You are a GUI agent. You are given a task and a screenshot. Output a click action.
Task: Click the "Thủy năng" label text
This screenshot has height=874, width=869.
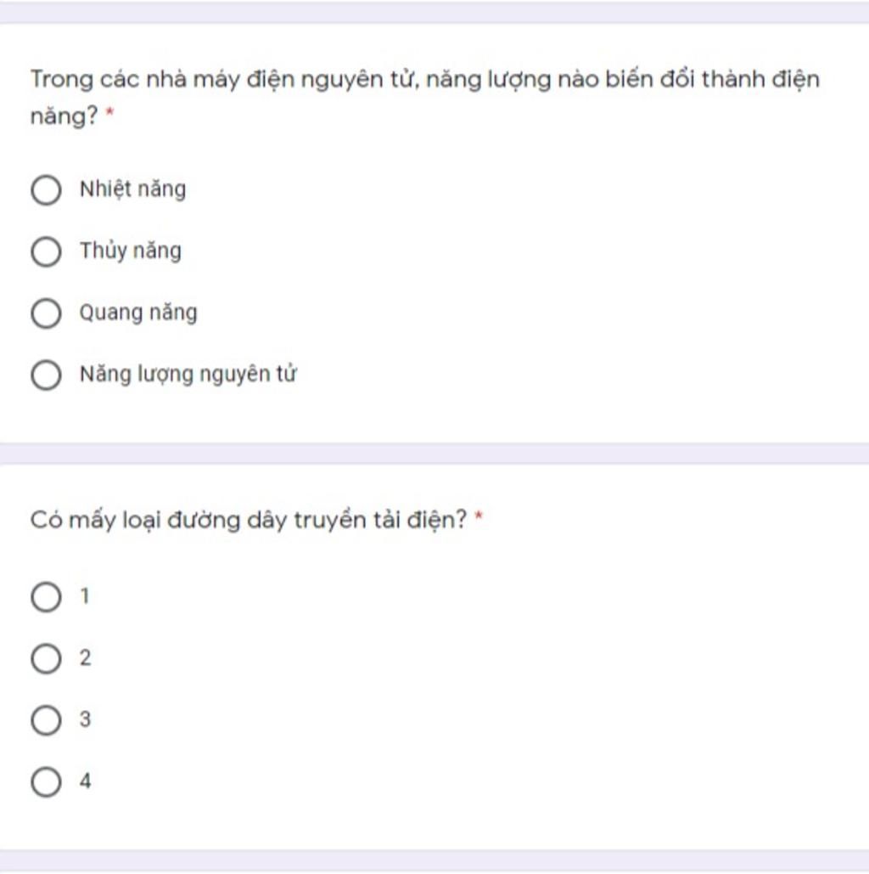tap(131, 251)
